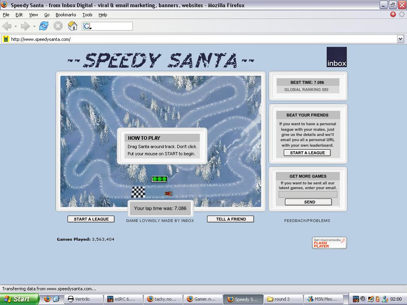Switch to the mIRC taskbar button
Viewport: 407px width, 305px height.
point(123,299)
